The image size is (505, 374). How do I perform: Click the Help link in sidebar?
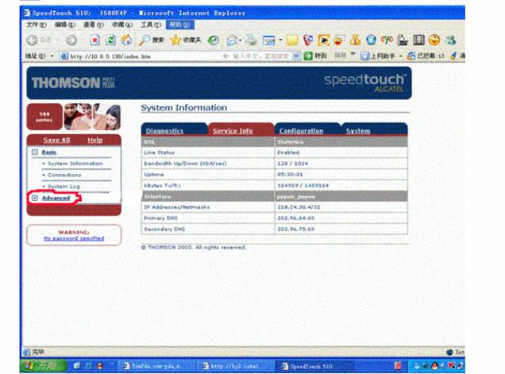click(95, 140)
